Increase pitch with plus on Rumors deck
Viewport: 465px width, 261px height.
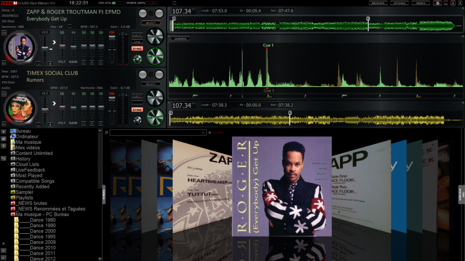[x=50, y=125]
